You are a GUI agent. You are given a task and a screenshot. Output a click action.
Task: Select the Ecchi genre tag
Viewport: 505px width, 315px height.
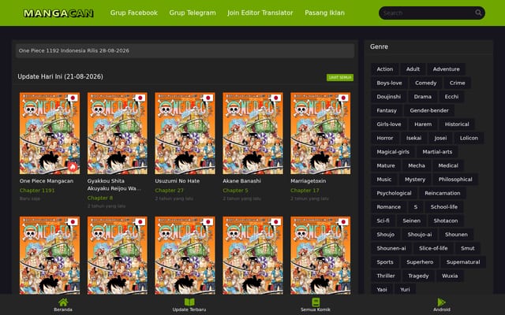click(x=451, y=97)
